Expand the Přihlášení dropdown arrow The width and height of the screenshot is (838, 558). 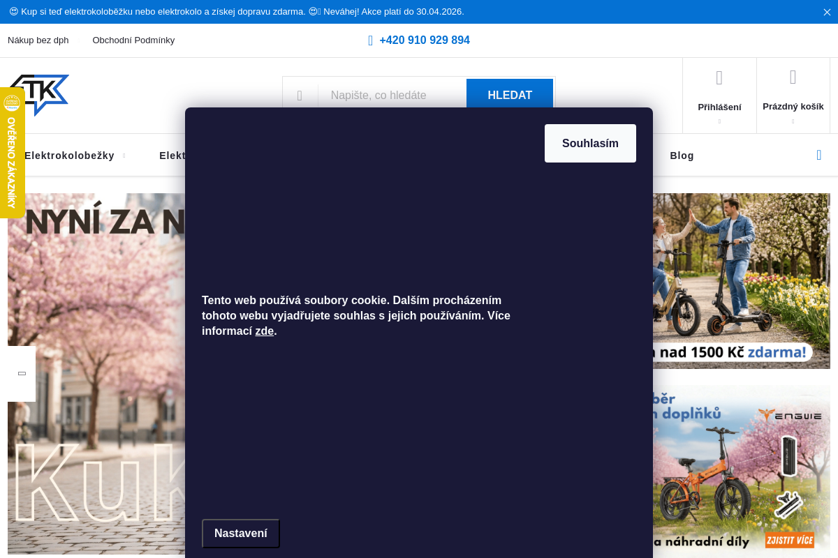click(x=719, y=121)
